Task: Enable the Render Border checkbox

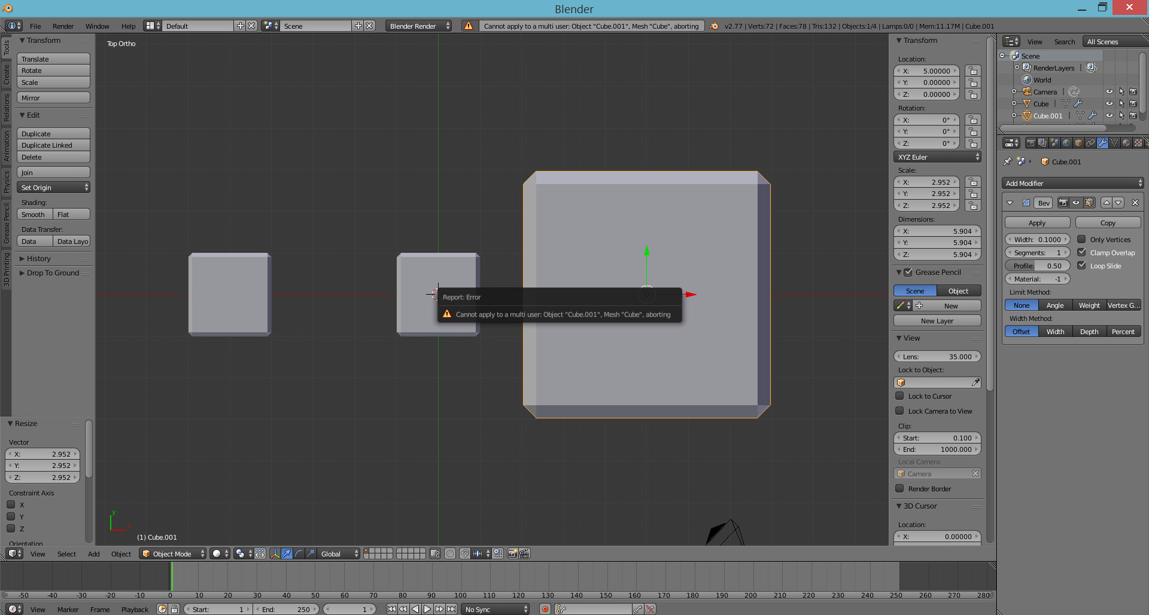Action: click(x=899, y=488)
